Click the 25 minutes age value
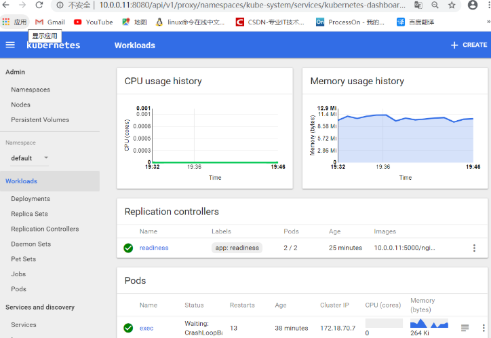This screenshot has height=338, width=491. 345,248
